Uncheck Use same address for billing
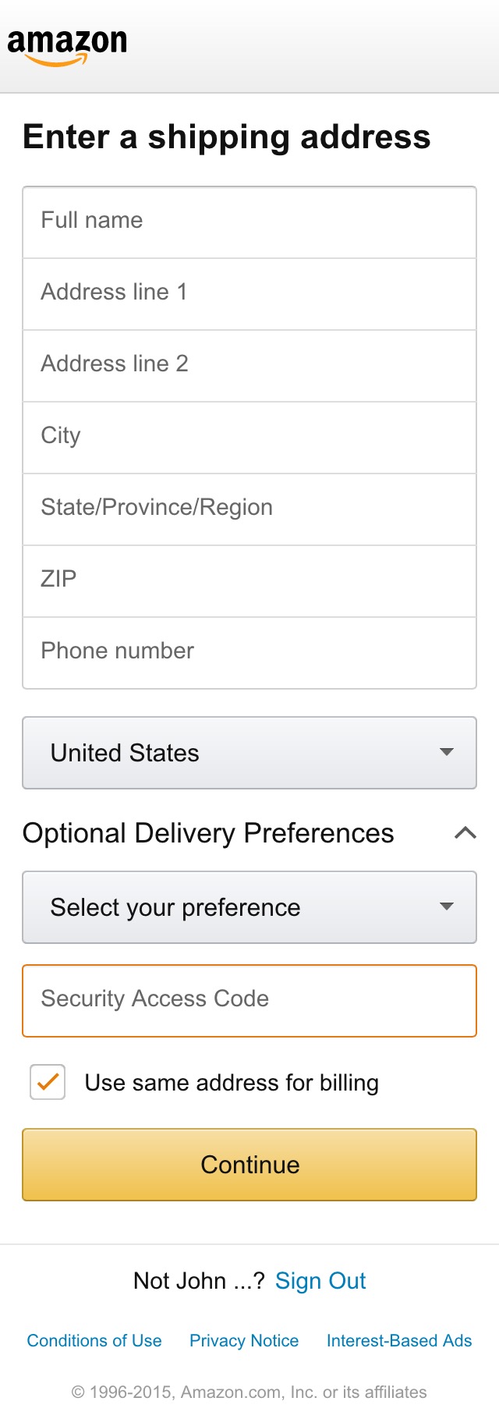The image size is (499, 1426). click(47, 1083)
